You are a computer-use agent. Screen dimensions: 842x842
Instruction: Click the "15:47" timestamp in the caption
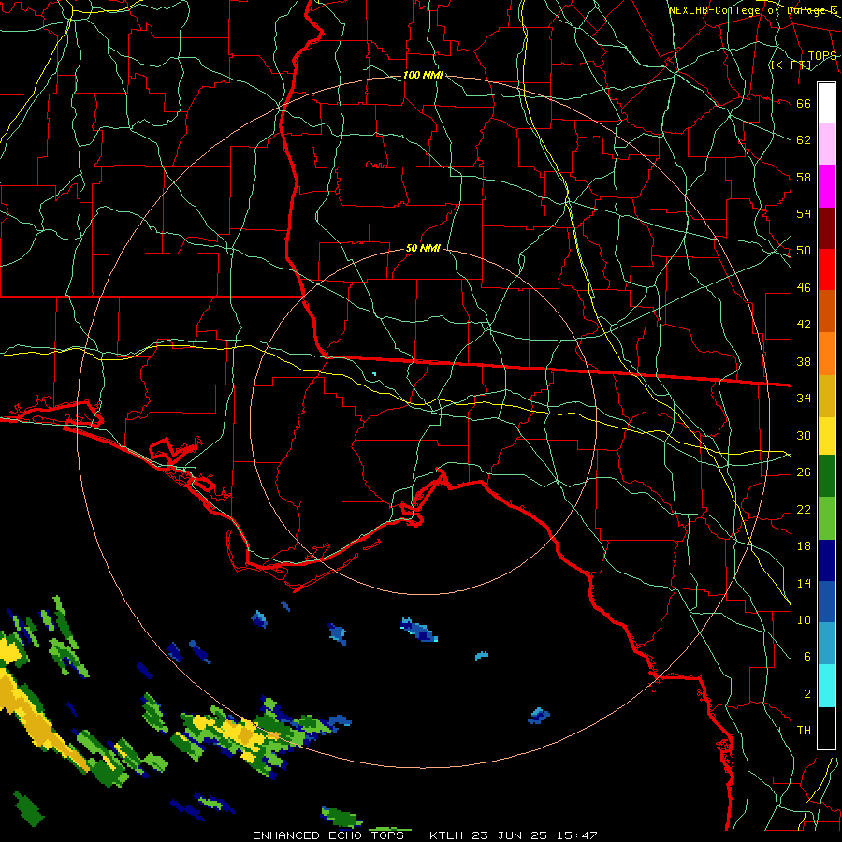pos(576,835)
